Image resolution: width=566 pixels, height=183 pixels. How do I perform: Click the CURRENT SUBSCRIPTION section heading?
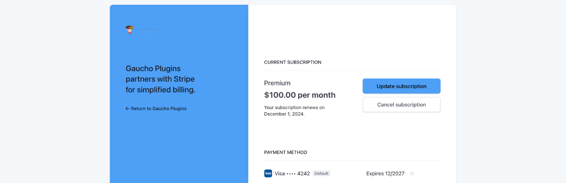pos(293,62)
